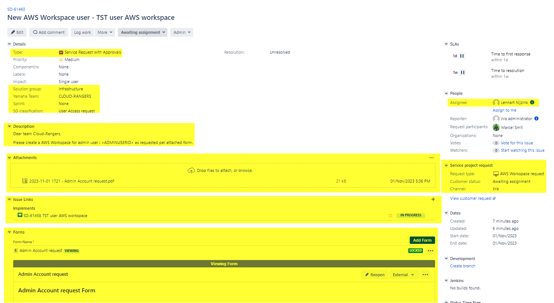Click the votes count badge
Image resolution: width=554 pixels, height=303 pixels.
click(496, 143)
